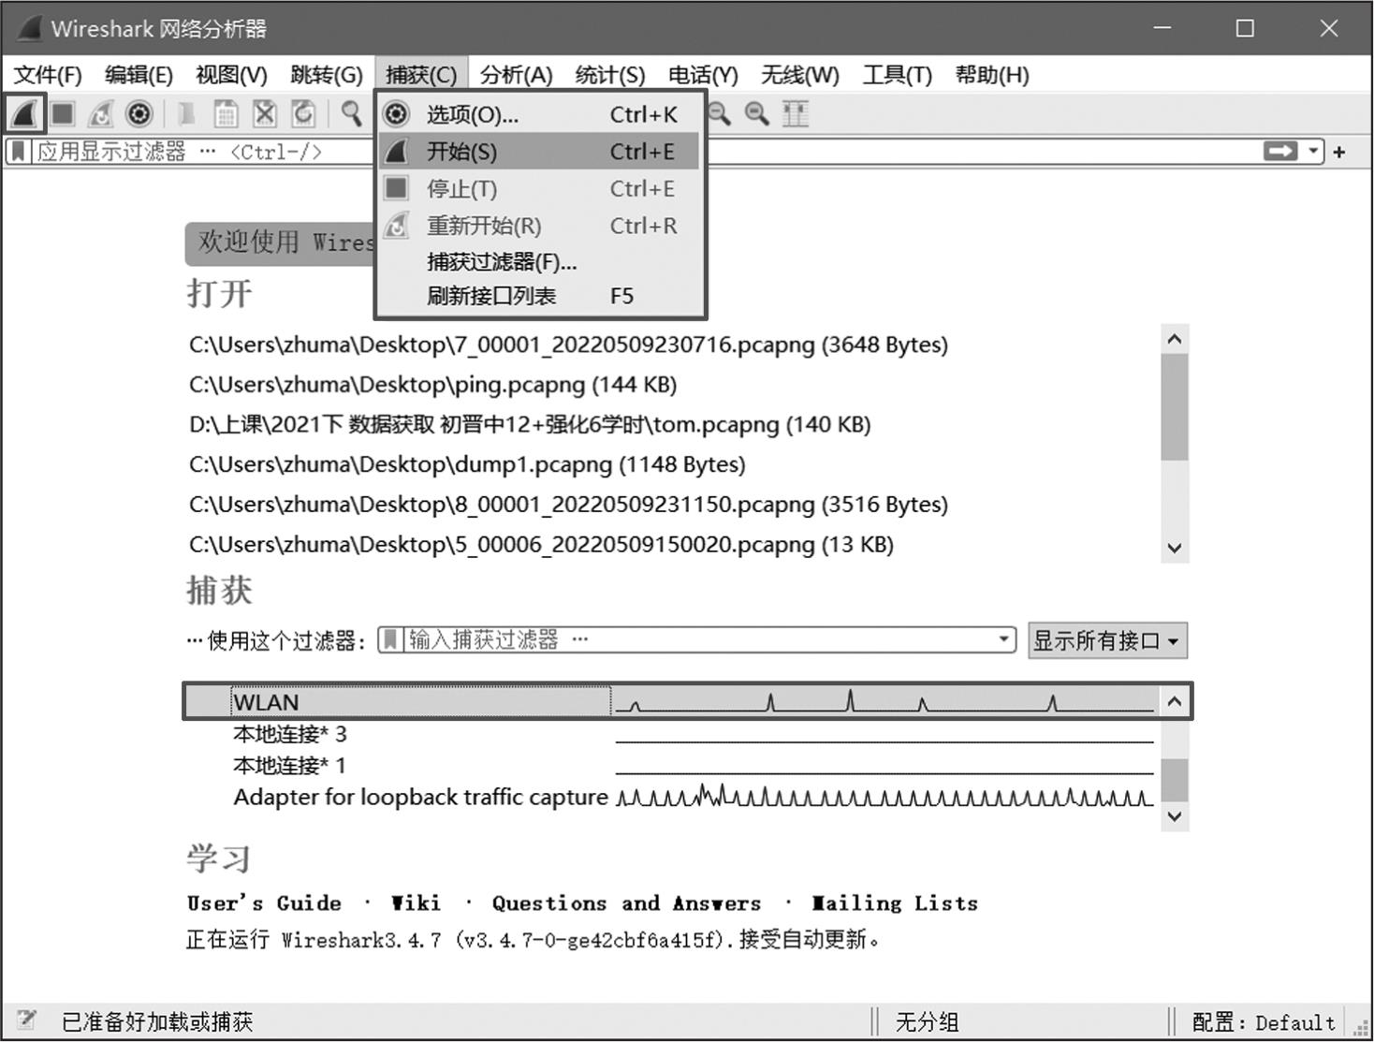Click the stop capture square toolbar icon

coord(63,114)
